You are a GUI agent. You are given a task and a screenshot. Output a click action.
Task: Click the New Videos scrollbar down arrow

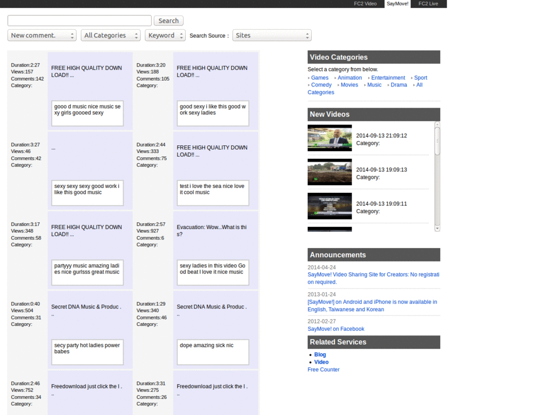click(437, 229)
